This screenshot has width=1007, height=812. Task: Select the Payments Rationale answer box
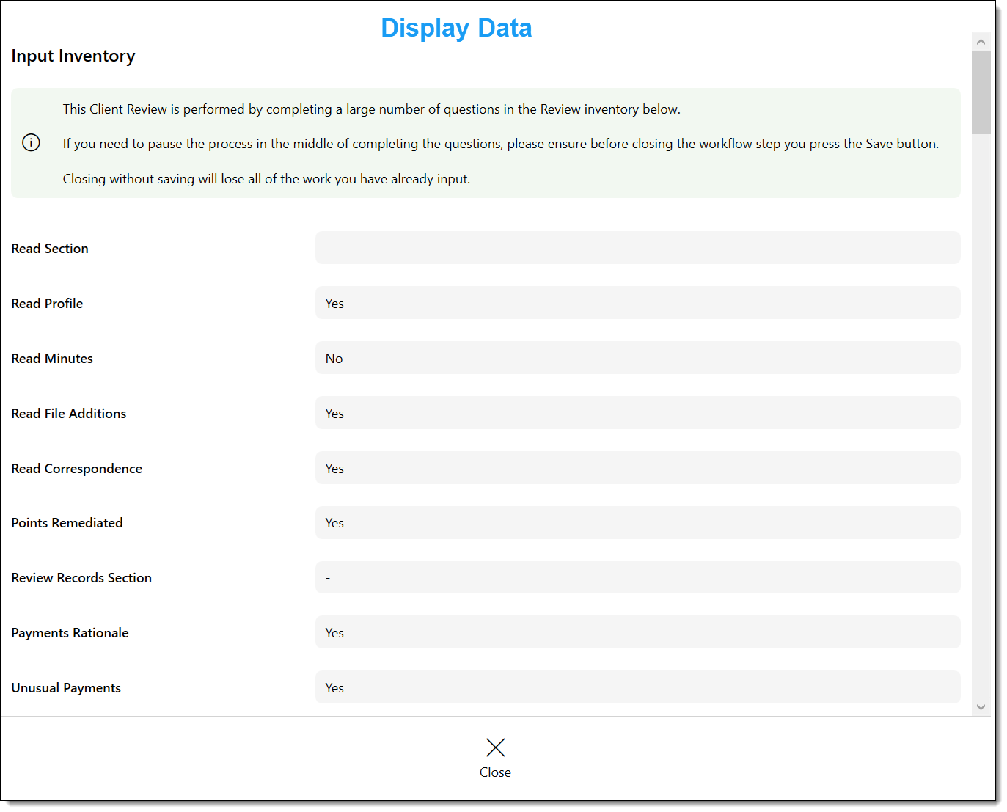637,632
